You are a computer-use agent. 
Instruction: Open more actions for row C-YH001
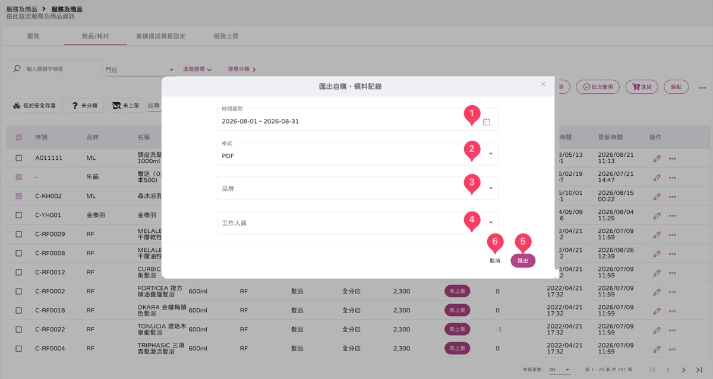point(673,216)
